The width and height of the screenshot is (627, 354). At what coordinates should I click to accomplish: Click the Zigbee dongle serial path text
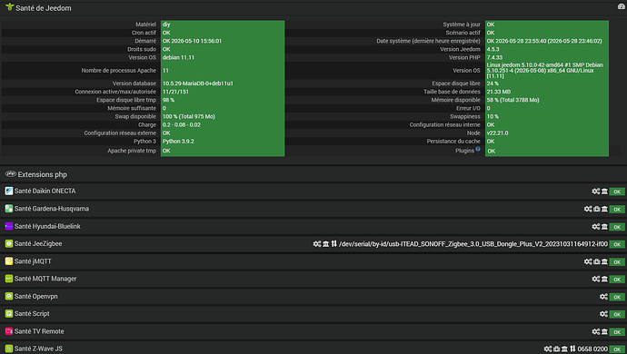click(473, 244)
